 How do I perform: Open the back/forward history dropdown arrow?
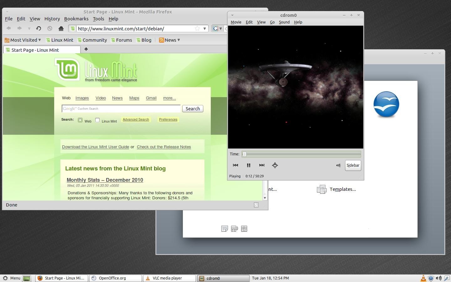pyautogui.click(x=29, y=29)
